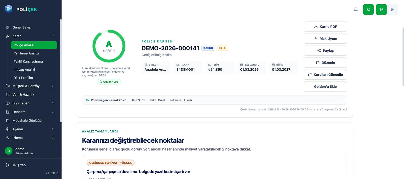
Task: Click the Düzenle button
Action: click(325, 63)
